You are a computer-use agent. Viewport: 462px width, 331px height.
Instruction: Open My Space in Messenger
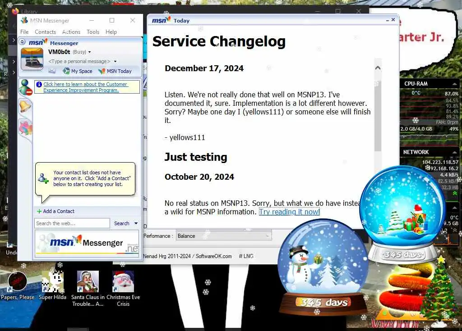[x=78, y=71]
